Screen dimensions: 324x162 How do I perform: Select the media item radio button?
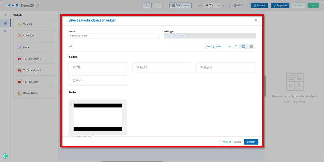[x=73, y=104]
